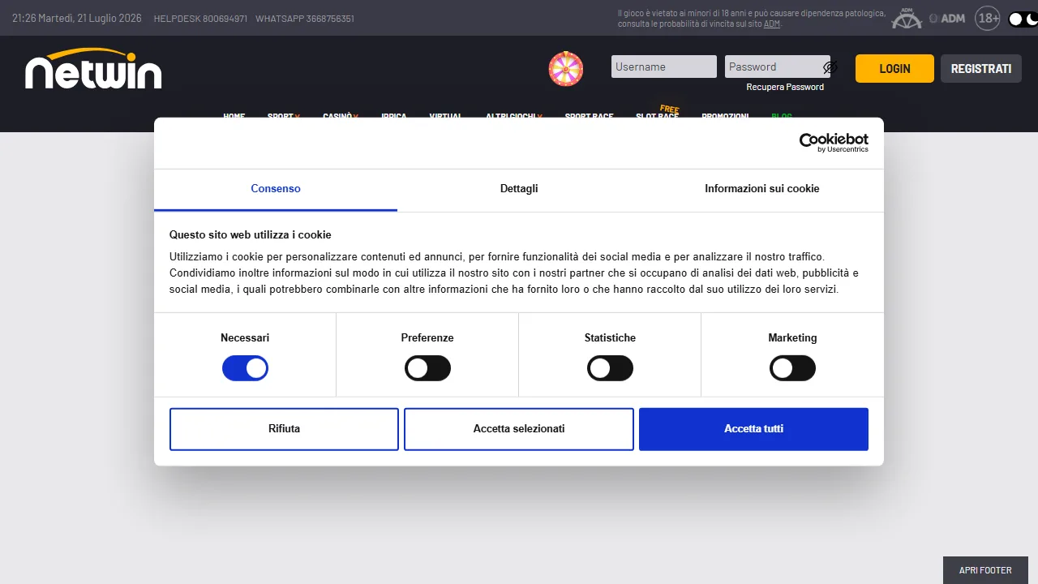Click the Rifiuta button

click(x=284, y=429)
